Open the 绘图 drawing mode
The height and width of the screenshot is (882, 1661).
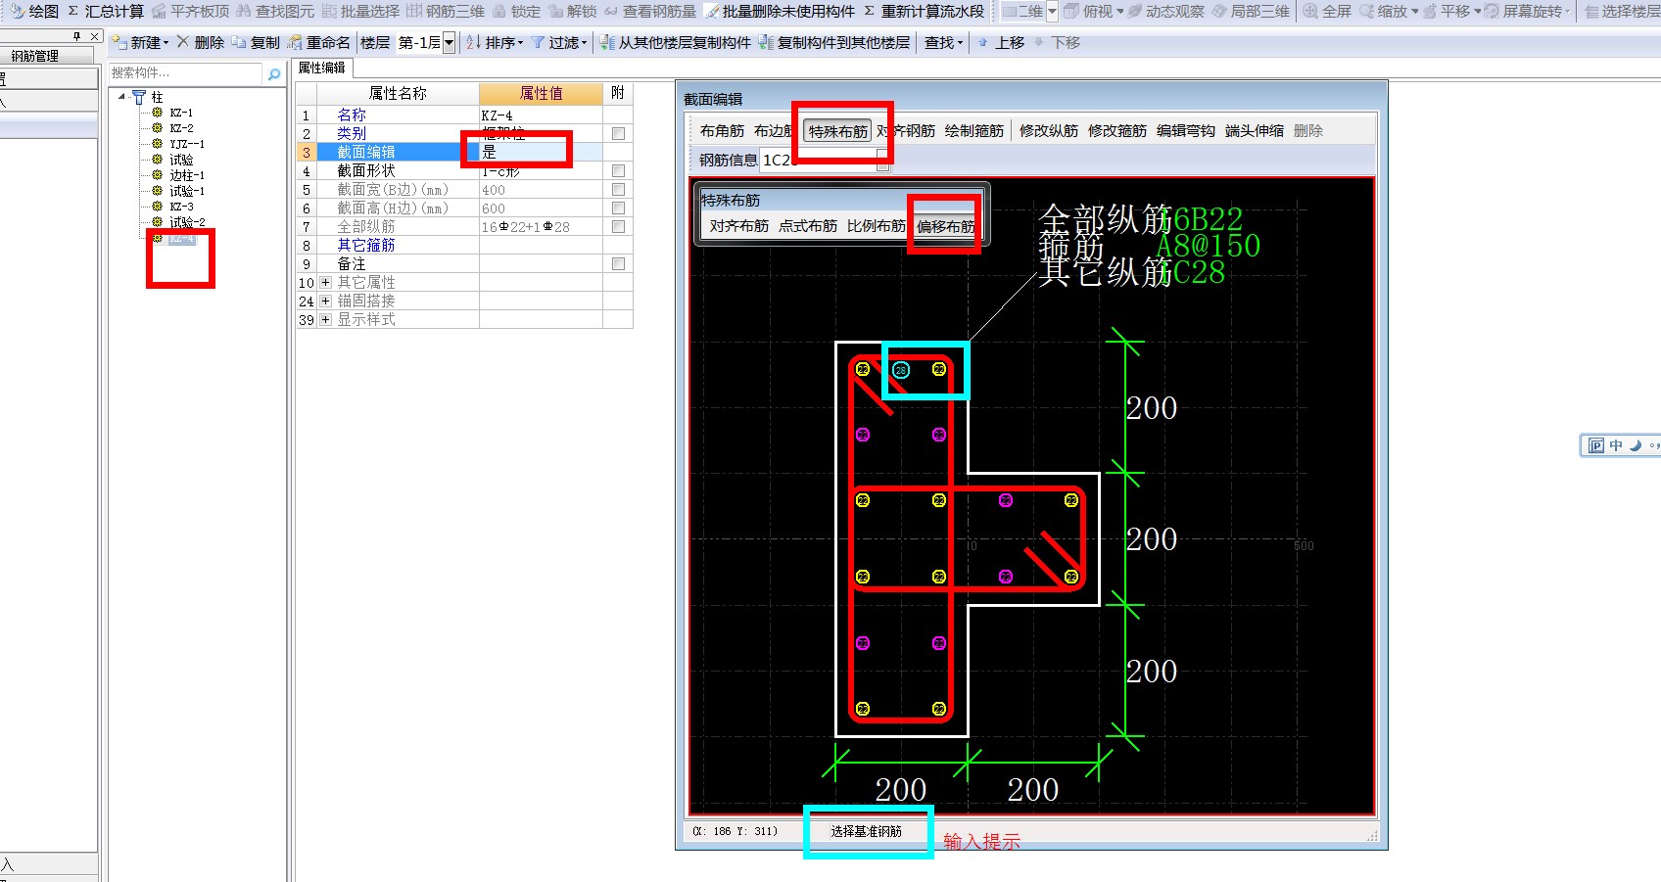[34, 12]
